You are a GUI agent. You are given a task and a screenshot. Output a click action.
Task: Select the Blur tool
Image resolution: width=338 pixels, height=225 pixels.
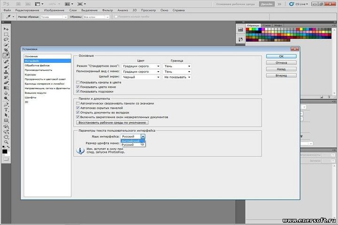tap(6, 93)
